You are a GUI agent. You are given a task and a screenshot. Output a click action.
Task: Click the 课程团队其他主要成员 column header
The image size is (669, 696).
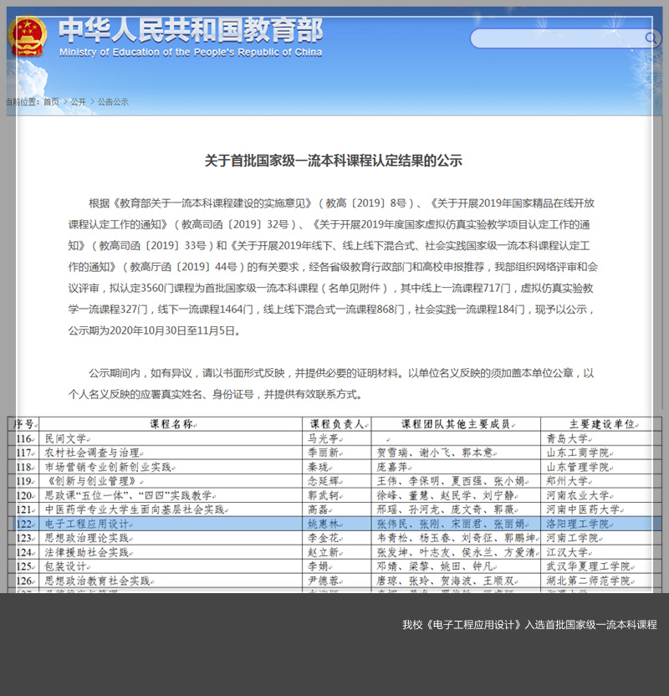coord(455,424)
